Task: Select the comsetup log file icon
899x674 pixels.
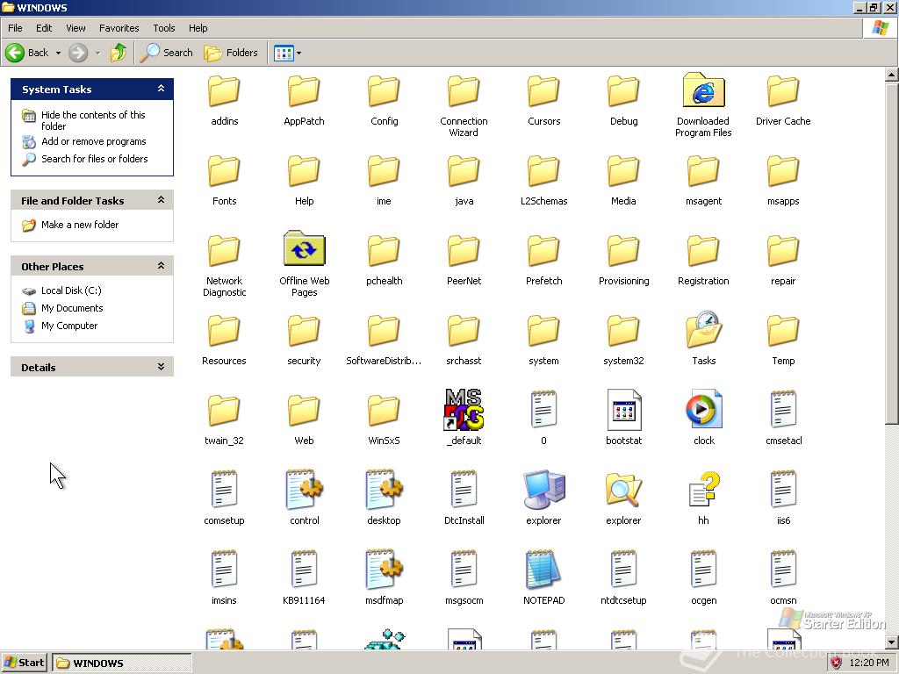Action: (x=224, y=490)
